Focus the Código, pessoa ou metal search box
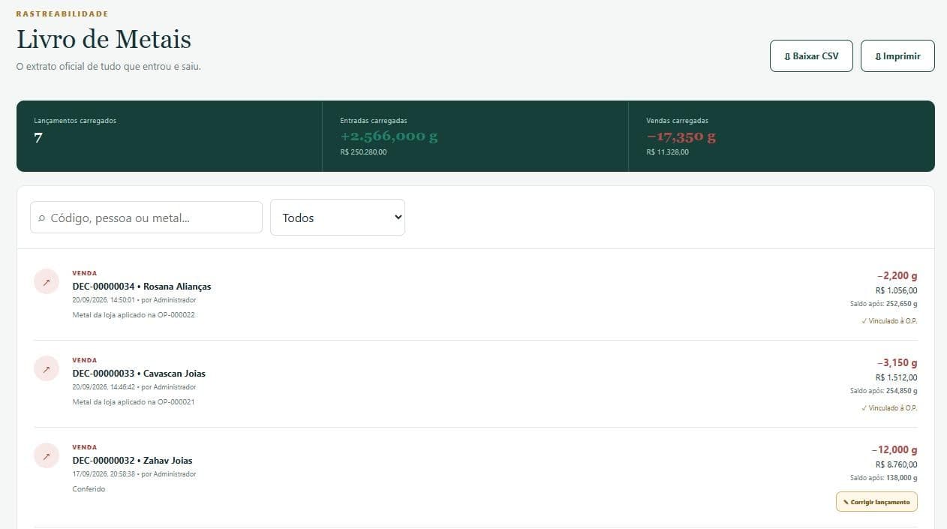 tap(146, 218)
